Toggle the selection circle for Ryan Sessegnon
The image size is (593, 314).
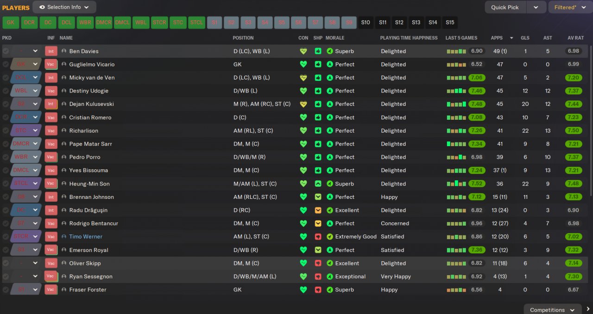(x=6, y=277)
